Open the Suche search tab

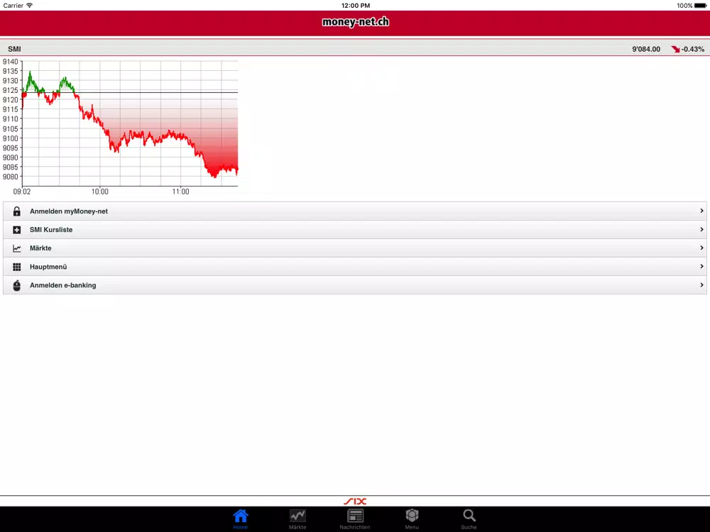pos(469,519)
